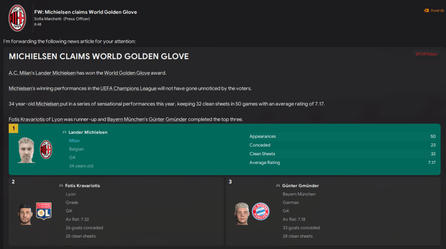Click the info icon beside Günter Gmünder's name
This screenshot has height=249, width=446.
pyautogui.click(x=278, y=186)
